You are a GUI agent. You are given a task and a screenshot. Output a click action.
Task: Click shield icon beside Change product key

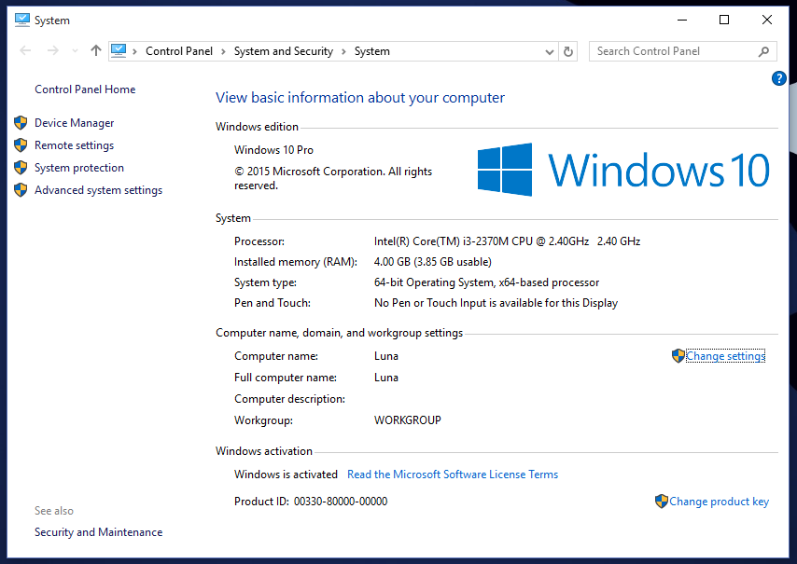coord(662,502)
